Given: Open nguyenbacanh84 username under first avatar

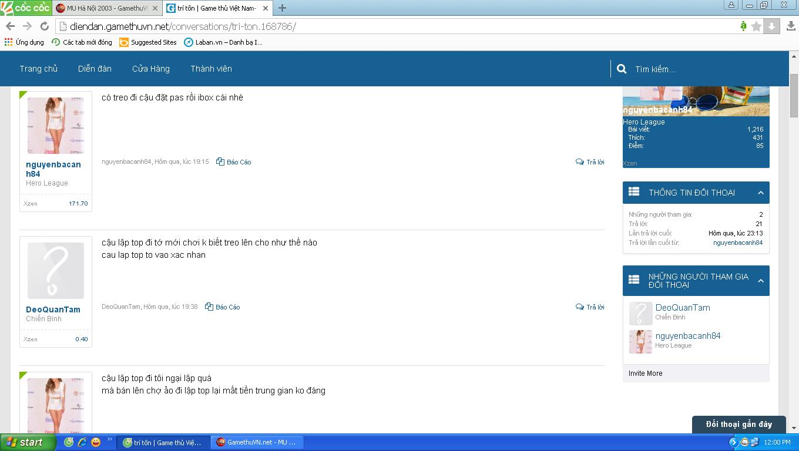Looking at the screenshot, I should tap(53, 169).
